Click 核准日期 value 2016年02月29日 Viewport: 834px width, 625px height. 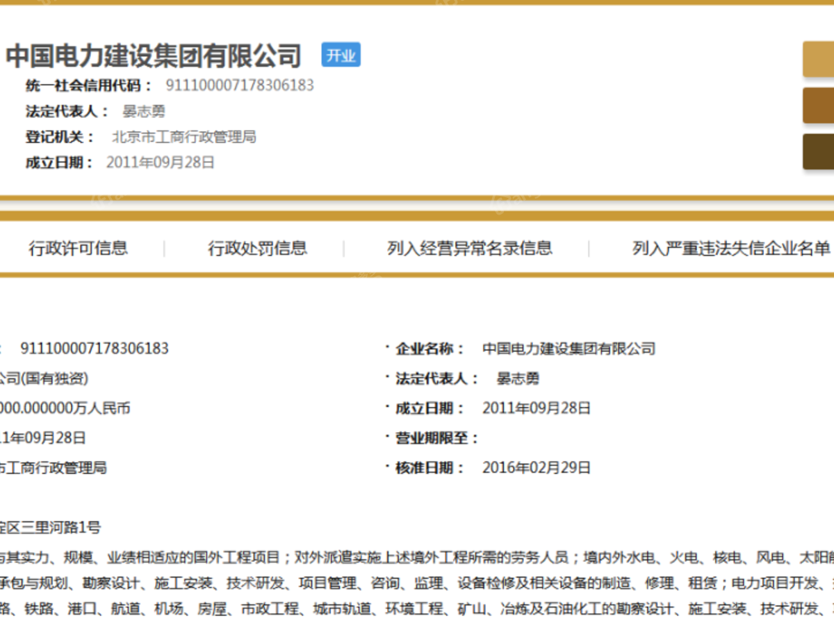tap(537, 467)
